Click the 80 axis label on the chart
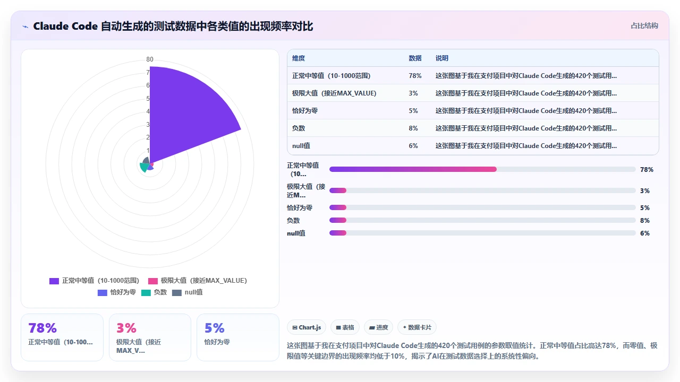Screen dimensions: 680x382 point(150,59)
